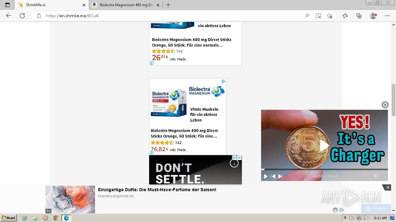Close the ShrinkMe.io tab
This screenshot has width=396, height=222.
tap(84, 5)
